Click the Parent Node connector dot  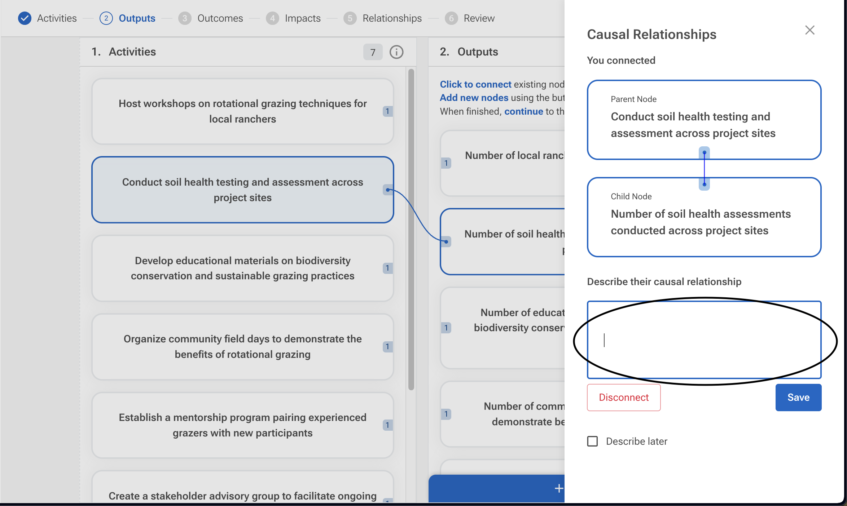point(704,153)
